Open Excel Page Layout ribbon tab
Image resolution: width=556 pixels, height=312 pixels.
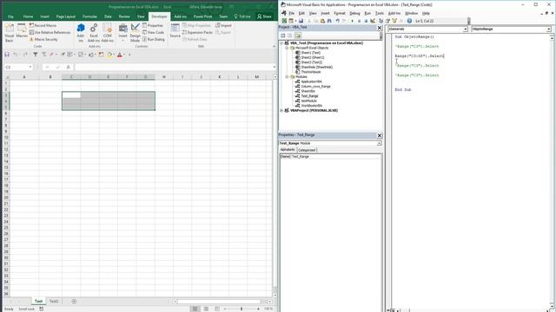tap(66, 16)
